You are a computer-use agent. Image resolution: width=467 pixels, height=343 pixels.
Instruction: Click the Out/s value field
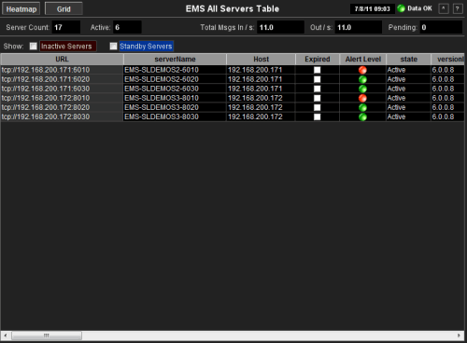coord(359,27)
